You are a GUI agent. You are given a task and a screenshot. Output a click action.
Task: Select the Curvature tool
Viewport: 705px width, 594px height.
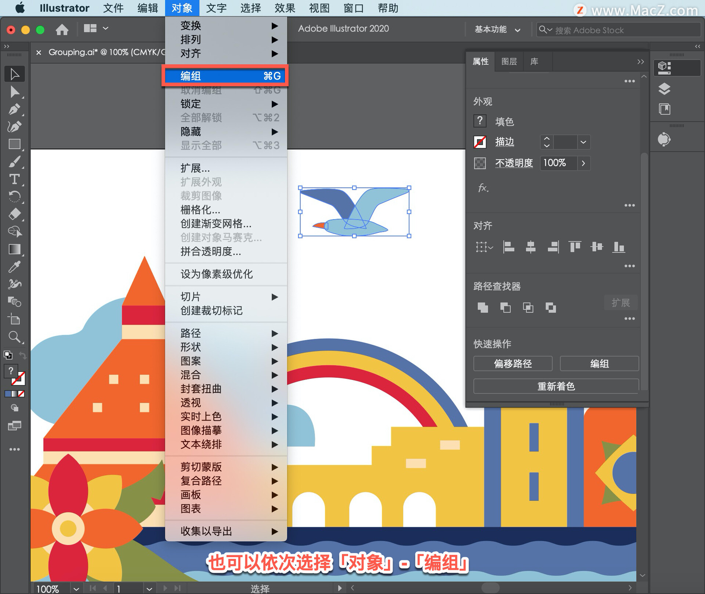14,127
